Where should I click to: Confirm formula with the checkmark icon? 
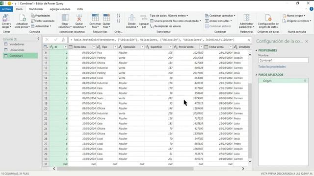click(x=55, y=40)
